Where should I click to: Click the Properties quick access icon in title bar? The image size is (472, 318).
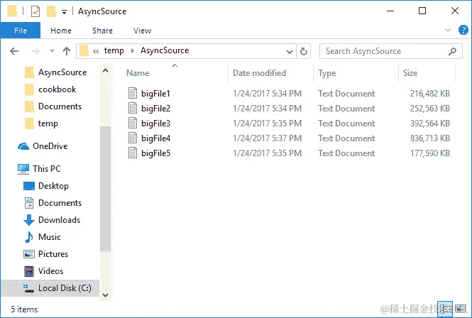tap(35, 11)
